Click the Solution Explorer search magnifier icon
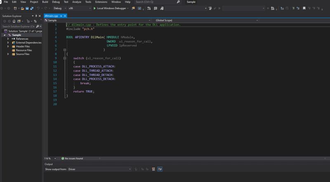 click(x=38, y=26)
